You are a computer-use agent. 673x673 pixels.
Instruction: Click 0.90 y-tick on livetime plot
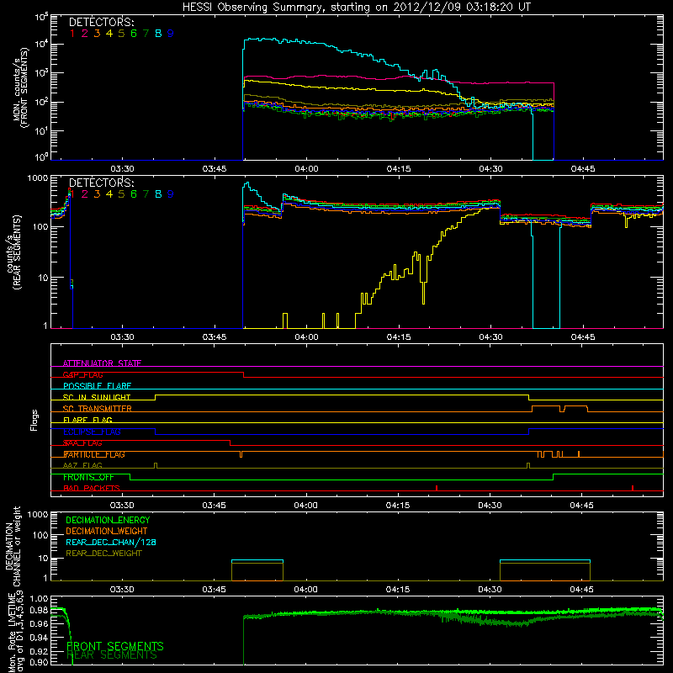tap(39, 662)
